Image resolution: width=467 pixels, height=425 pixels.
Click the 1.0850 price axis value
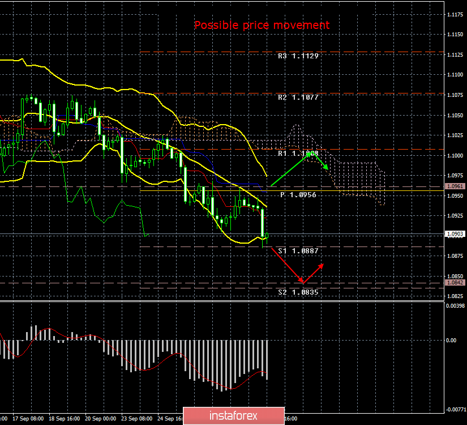click(455, 277)
